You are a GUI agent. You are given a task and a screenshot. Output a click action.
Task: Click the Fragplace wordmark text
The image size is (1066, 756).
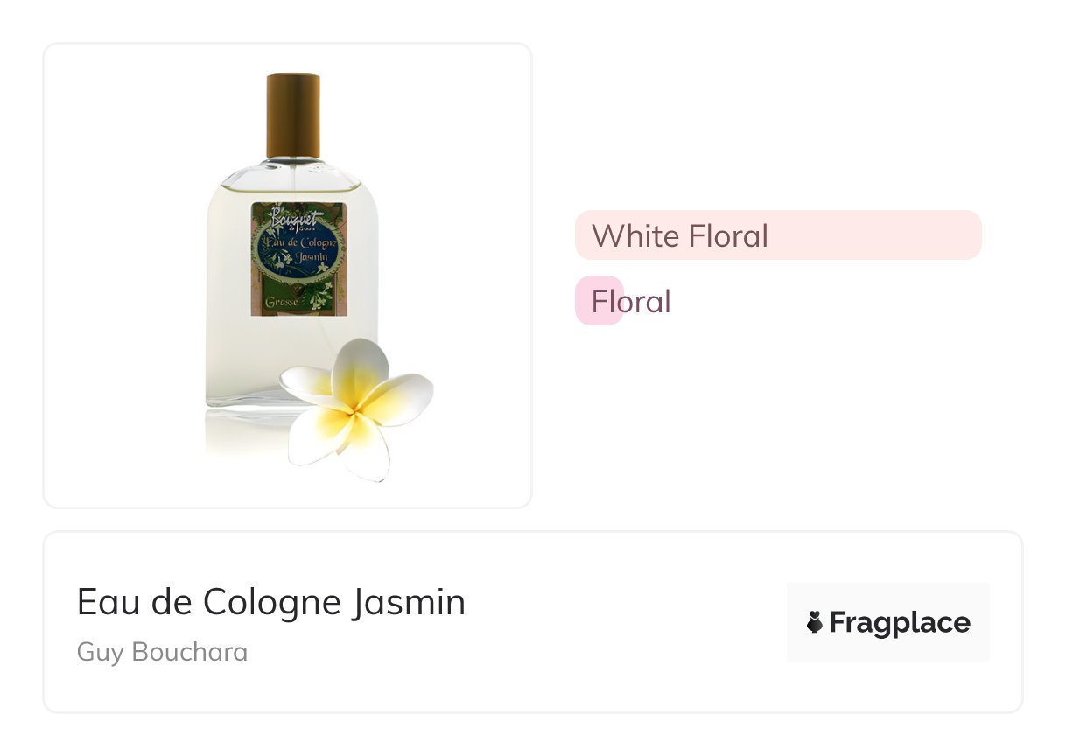tap(900, 623)
